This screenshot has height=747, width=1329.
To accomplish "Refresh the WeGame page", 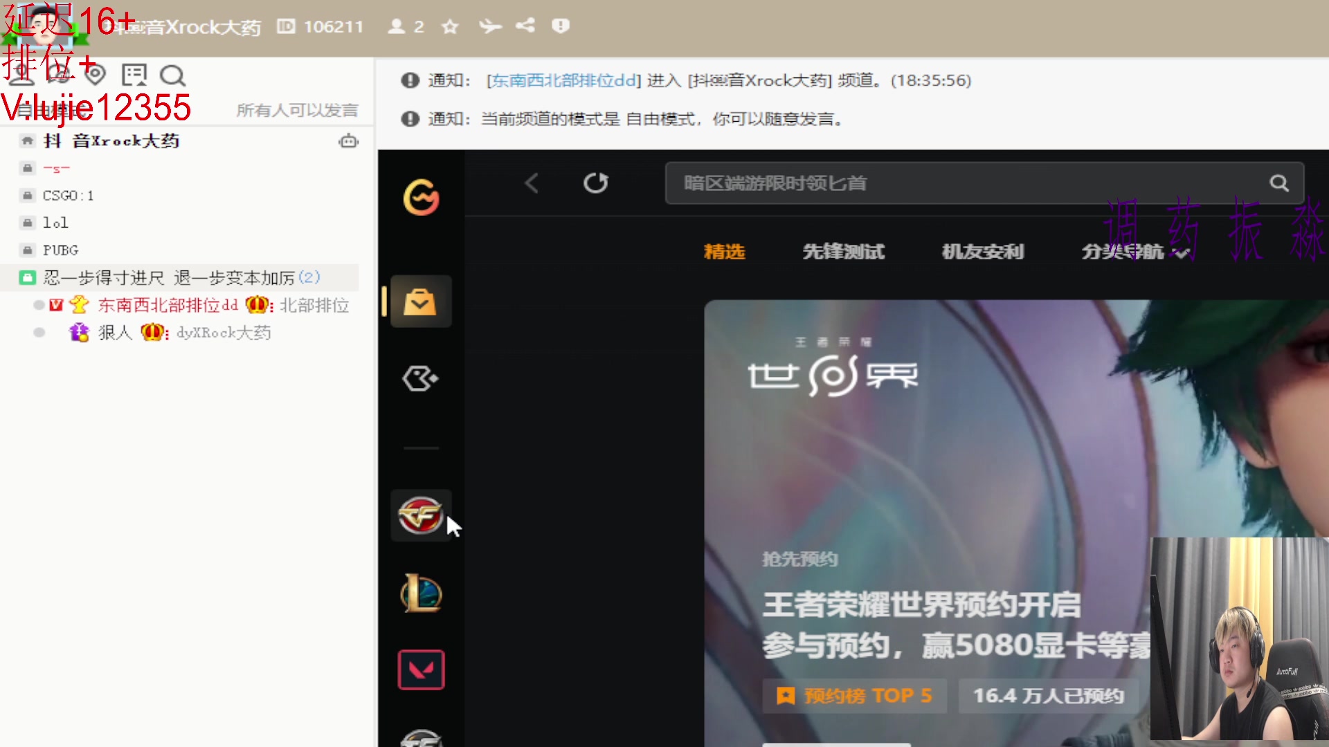I will click(595, 183).
